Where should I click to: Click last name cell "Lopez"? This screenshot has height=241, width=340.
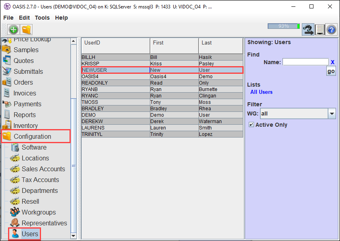[x=221, y=134]
